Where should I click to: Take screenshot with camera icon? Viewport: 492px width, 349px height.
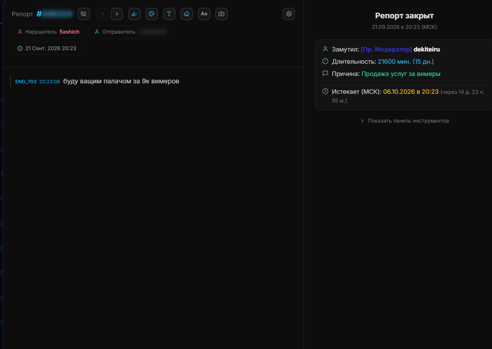click(222, 14)
